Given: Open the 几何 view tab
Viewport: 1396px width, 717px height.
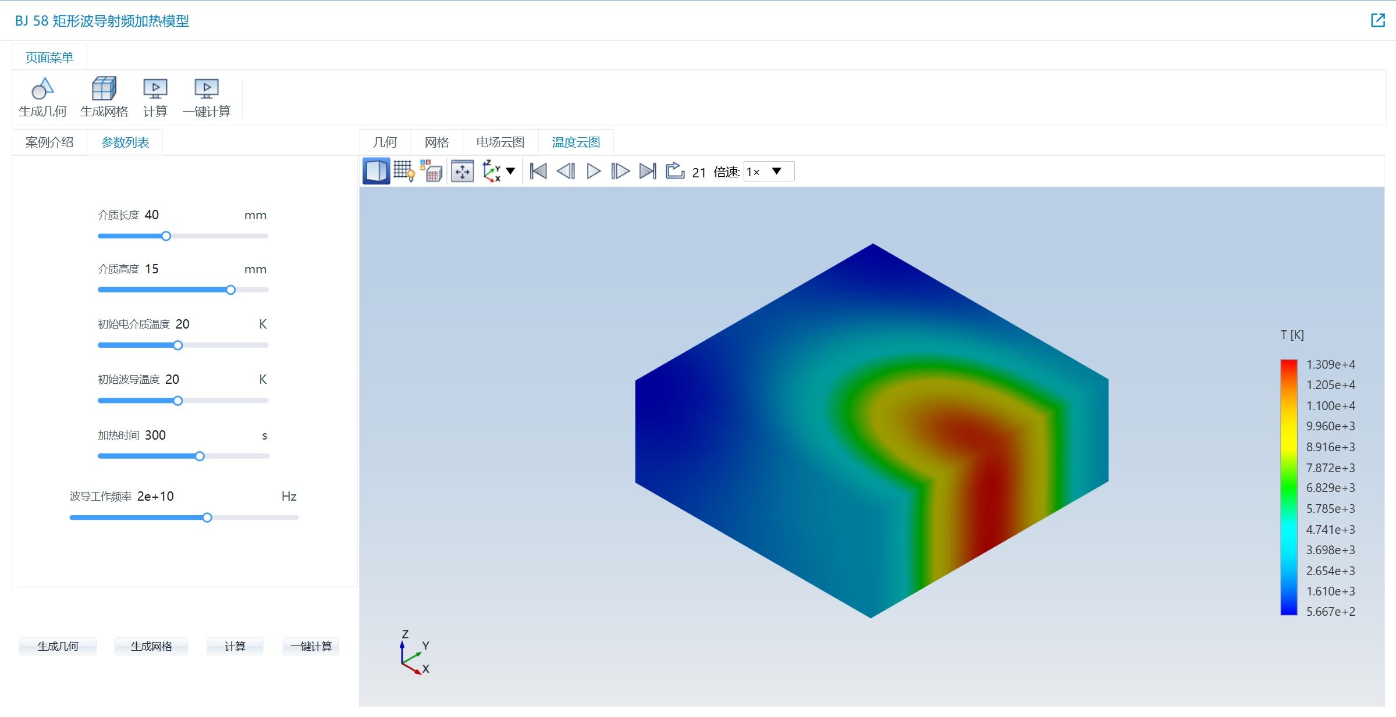Looking at the screenshot, I should click(385, 142).
